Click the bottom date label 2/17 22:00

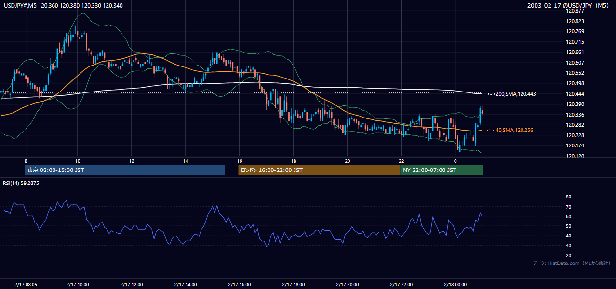pyautogui.click(x=402, y=285)
